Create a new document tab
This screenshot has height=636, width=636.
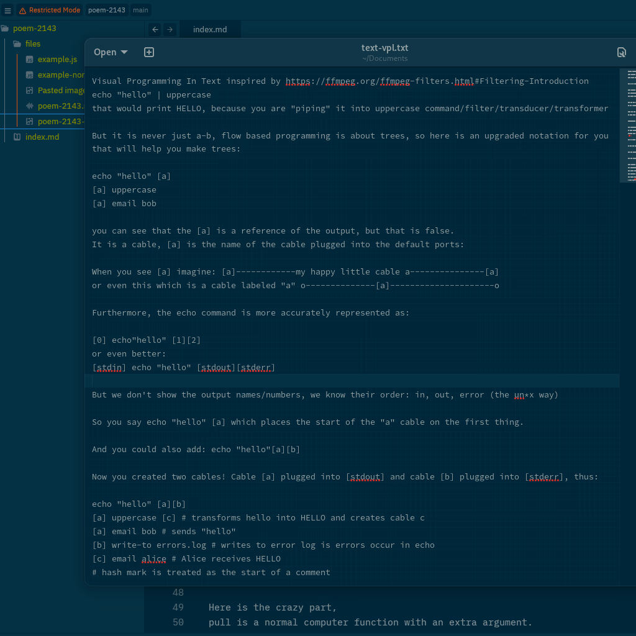(149, 52)
